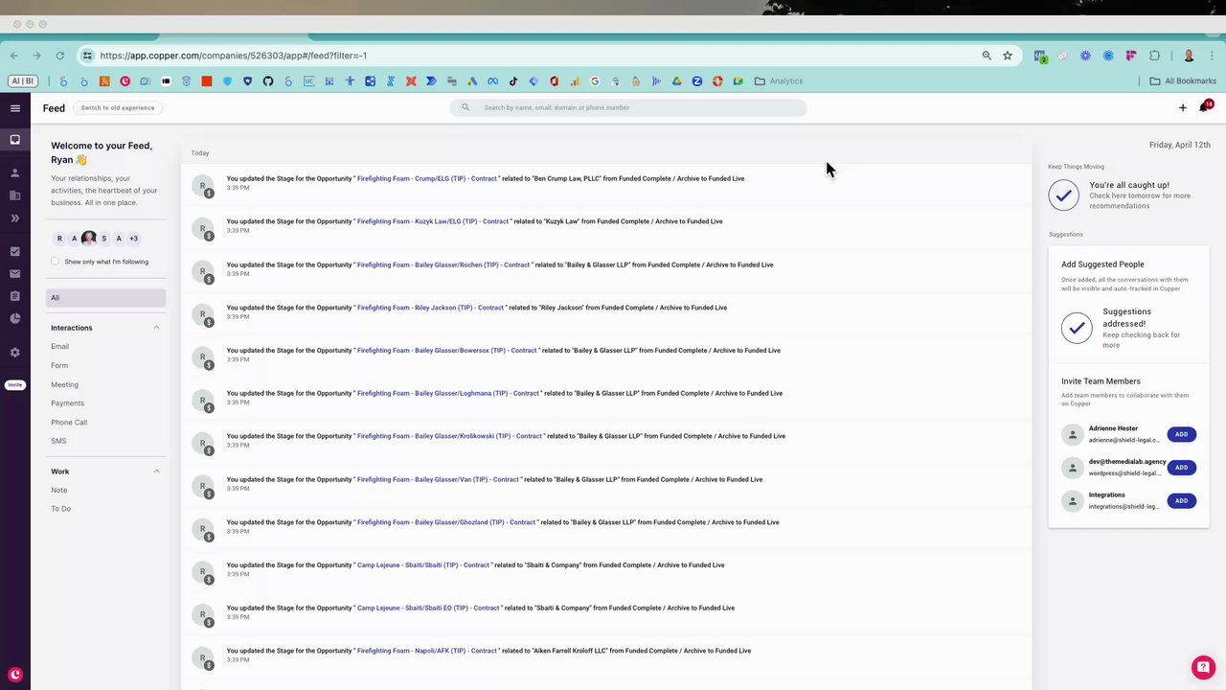Bookmark this page with the star
The width and height of the screenshot is (1226, 690).
click(x=1008, y=56)
